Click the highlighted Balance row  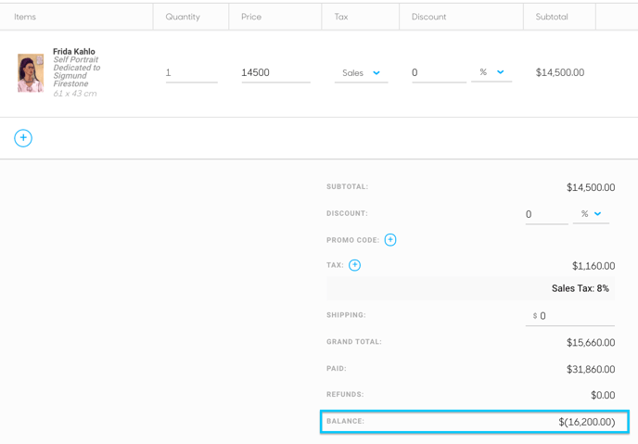coord(475,422)
